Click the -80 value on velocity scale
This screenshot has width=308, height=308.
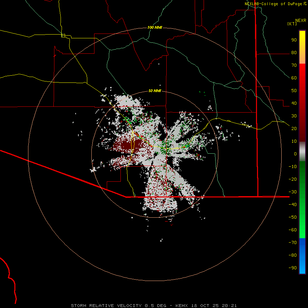293,255
